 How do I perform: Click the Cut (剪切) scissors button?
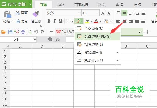tap(22, 13)
